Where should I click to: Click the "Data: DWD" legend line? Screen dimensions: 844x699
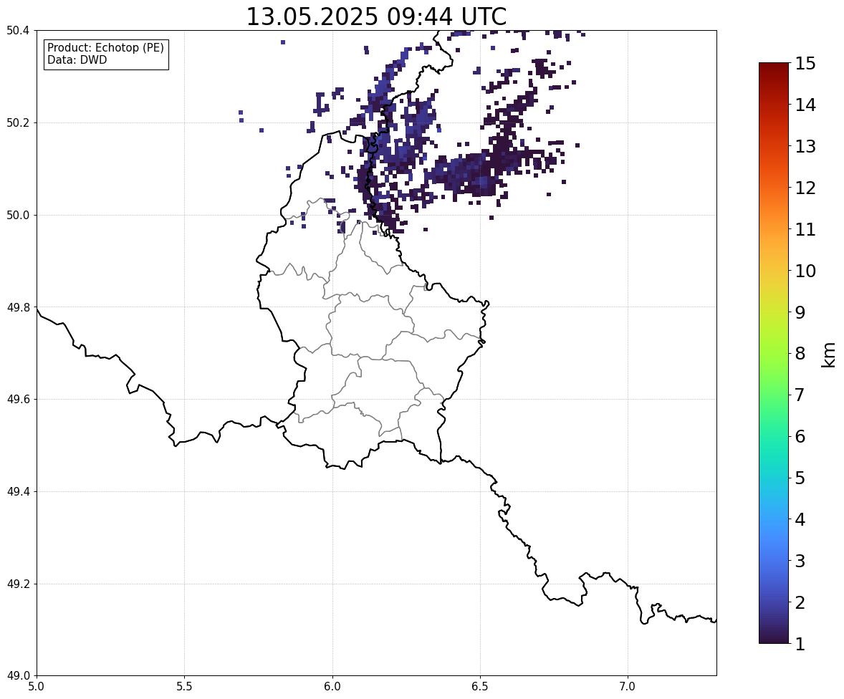[77, 59]
